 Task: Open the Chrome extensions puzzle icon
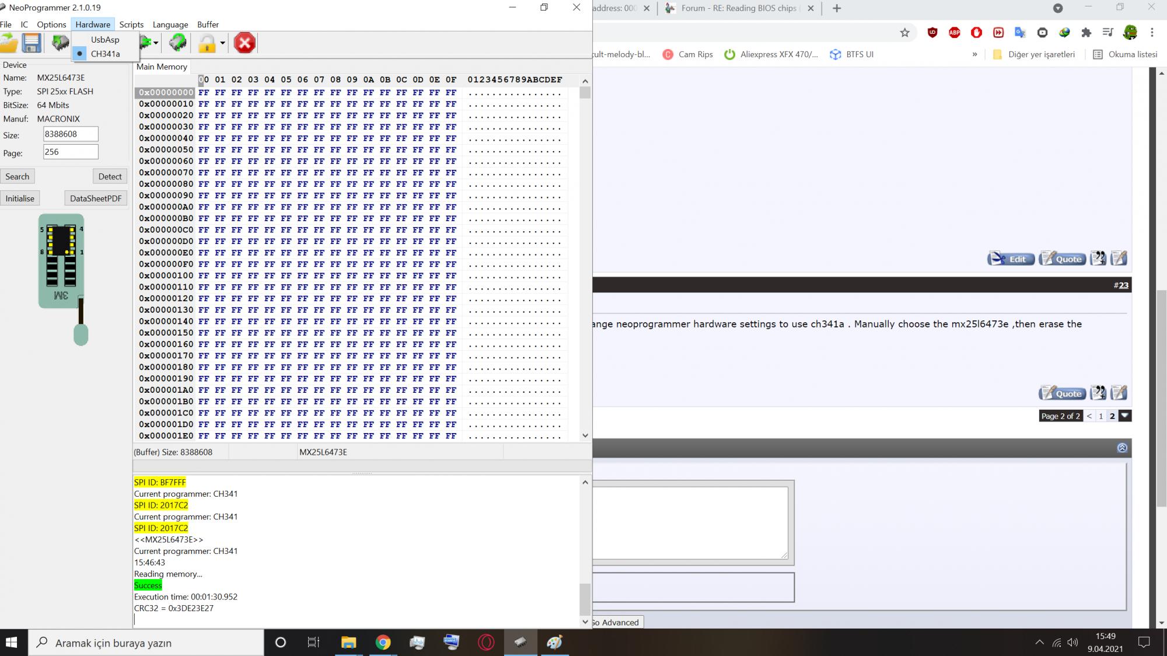[x=1086, y=33]
